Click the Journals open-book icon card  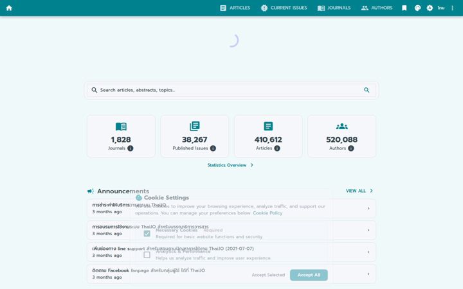121,127
